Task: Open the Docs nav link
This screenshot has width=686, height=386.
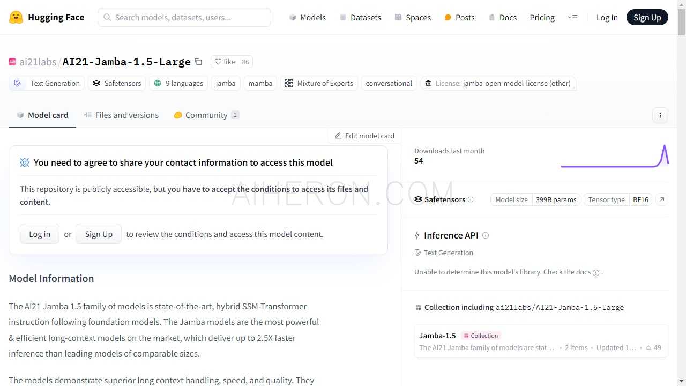Action: point(502,17)
